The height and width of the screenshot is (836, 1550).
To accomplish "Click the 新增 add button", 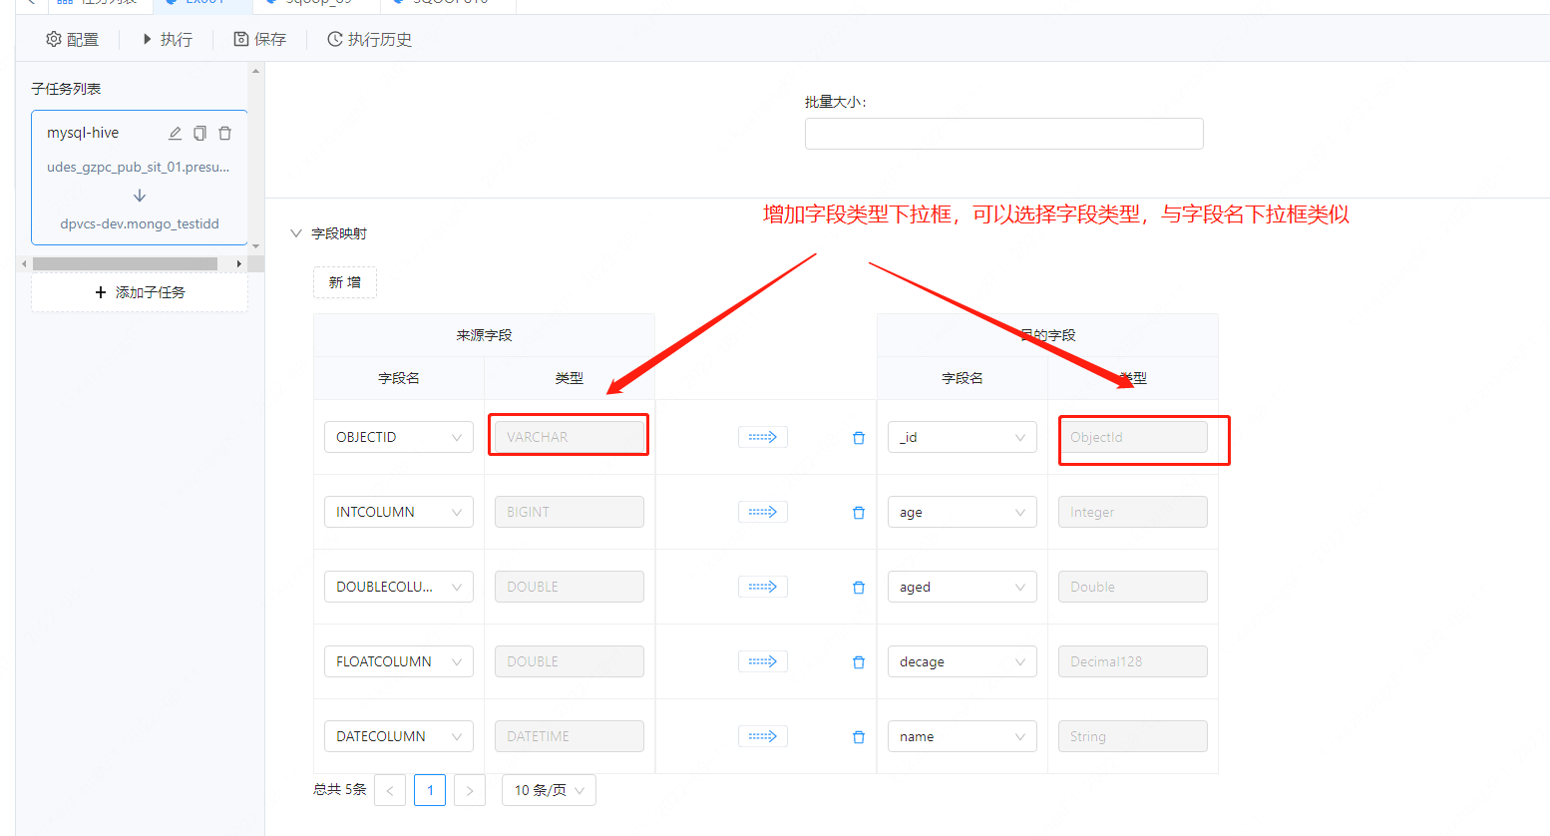I will (344, 282).
